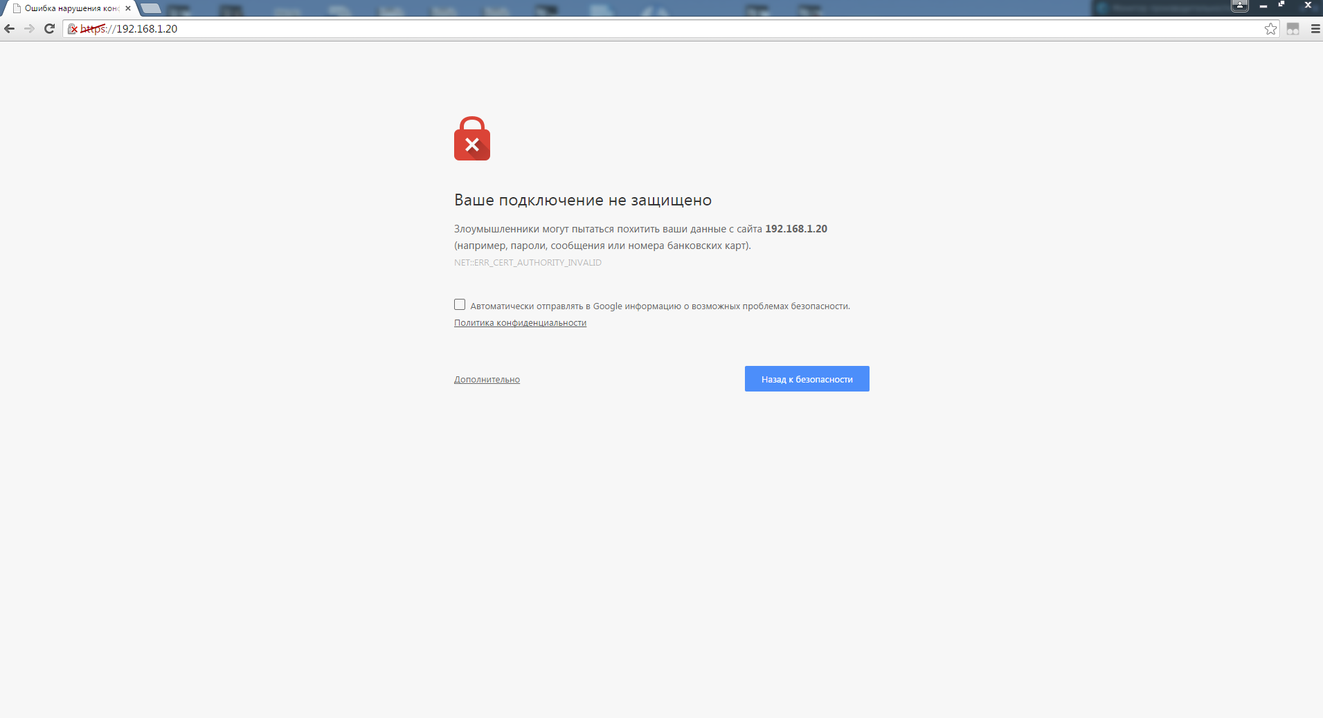
Task: Click the forward navigation arrow
Action: click(x=29, y=28)
